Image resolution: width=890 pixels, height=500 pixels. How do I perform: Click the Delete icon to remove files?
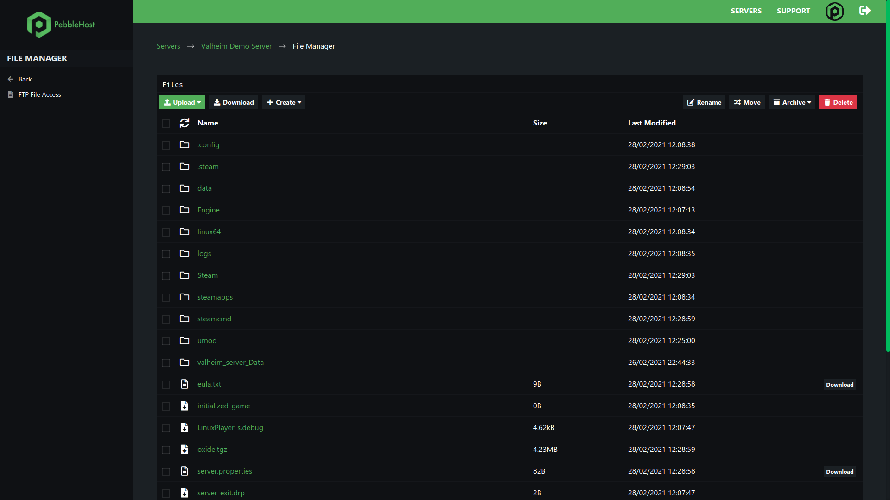838,102
